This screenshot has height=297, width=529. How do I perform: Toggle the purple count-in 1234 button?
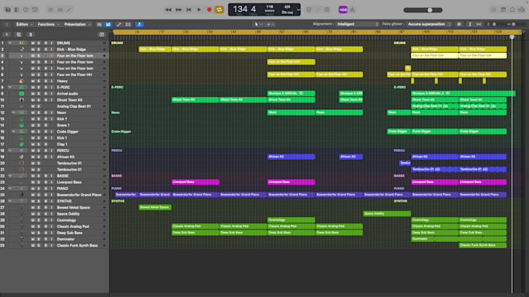[x=343, y=10]
